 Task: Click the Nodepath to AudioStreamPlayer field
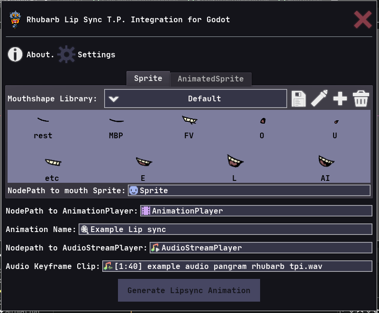261,248
